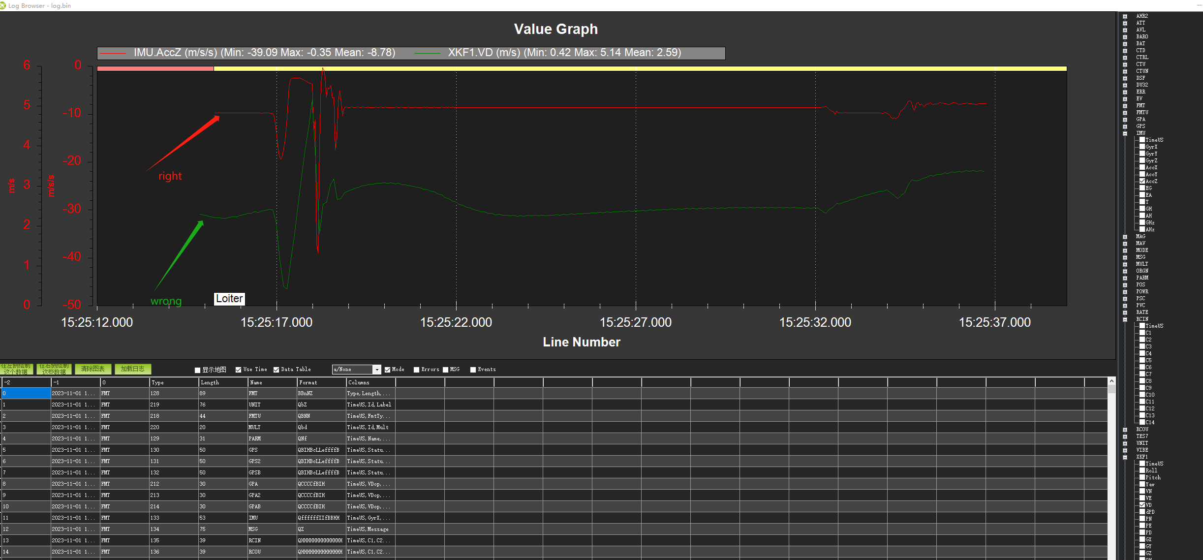
Task: Collapse the expanded IMU tree node
Action: coord(1125,133)
